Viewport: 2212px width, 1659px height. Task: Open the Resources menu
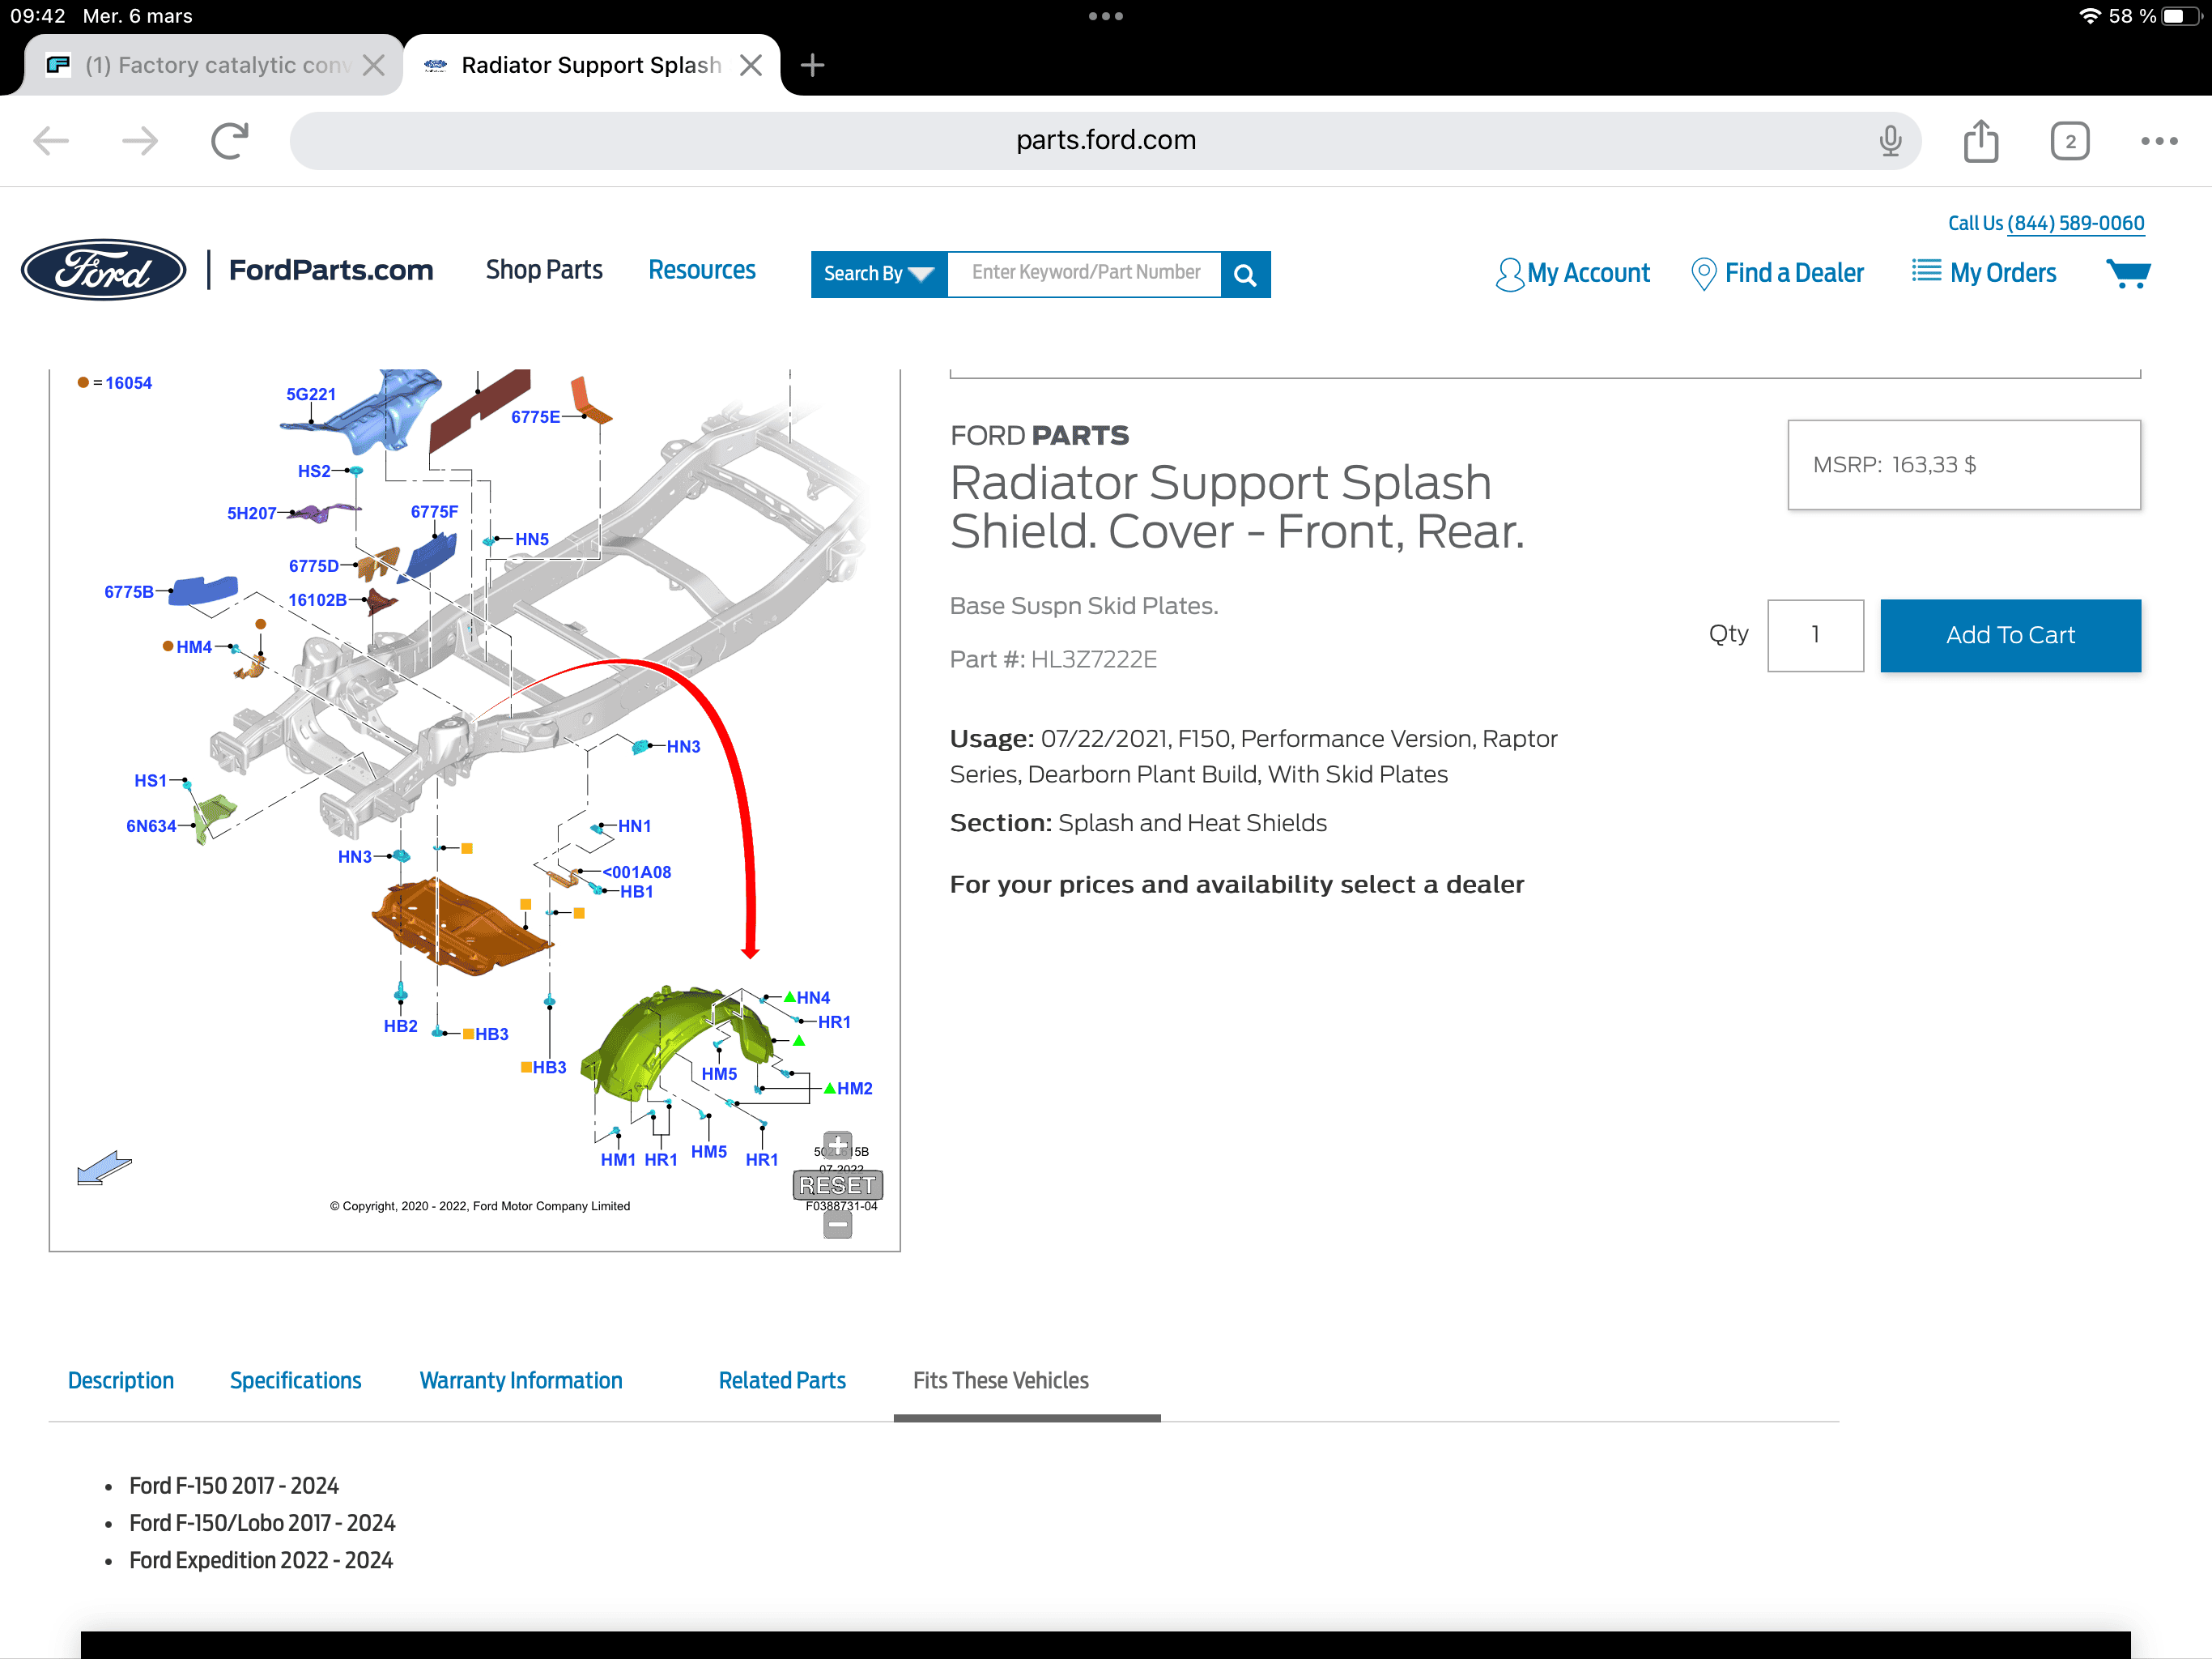701,271
